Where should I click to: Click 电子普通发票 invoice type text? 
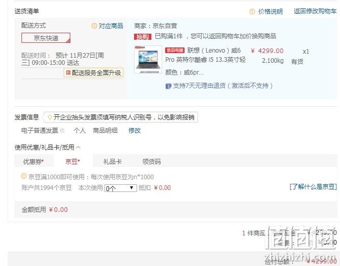pos(40,131)
